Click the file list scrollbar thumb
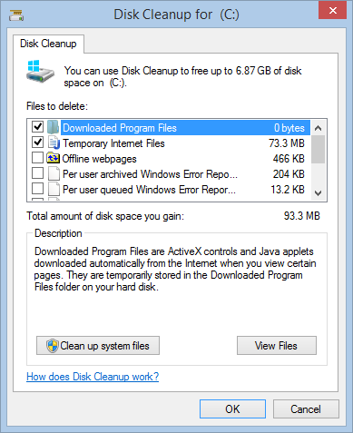Viewport: 353px width, 433px height. (x=318, y=150)
